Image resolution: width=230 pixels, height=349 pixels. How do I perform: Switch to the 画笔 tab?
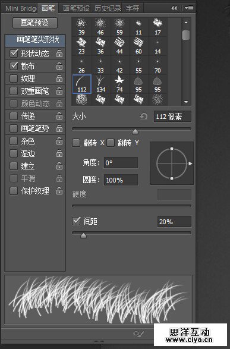tap(48, 8)
